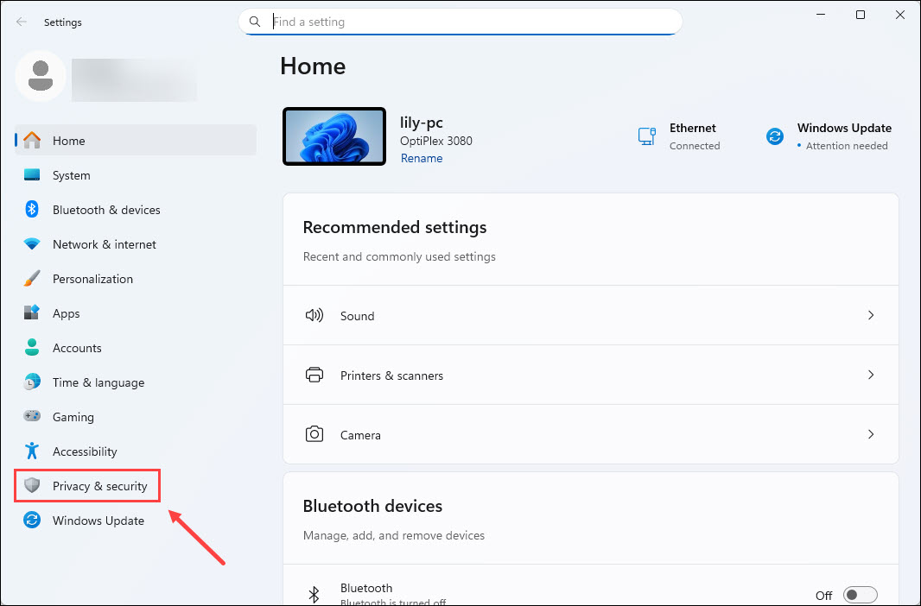921x606 pixels.
Task: Expand the Sound settings row chevron
Action: (871, 316)
